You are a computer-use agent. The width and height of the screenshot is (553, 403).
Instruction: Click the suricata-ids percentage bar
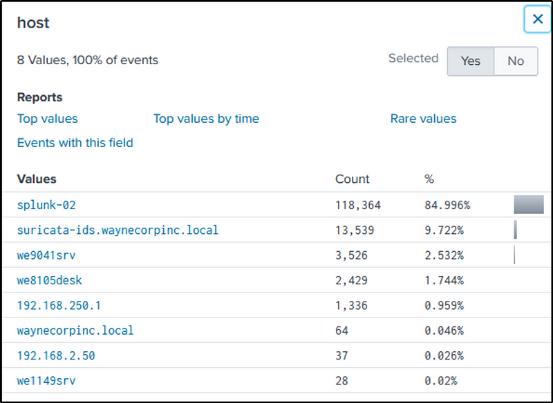[516, 230]
